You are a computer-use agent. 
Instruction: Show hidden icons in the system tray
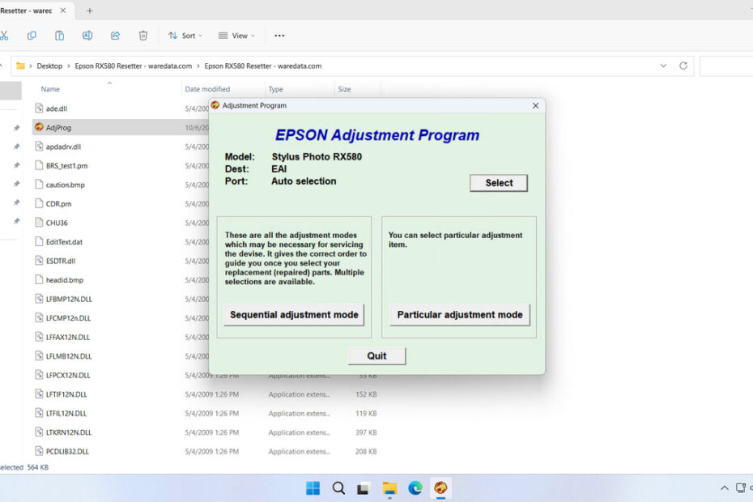(724, 488)
